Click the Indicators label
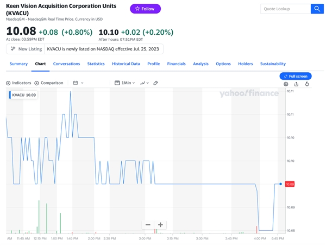The height and width of the screenshot is (246, 326). point(22,83)
